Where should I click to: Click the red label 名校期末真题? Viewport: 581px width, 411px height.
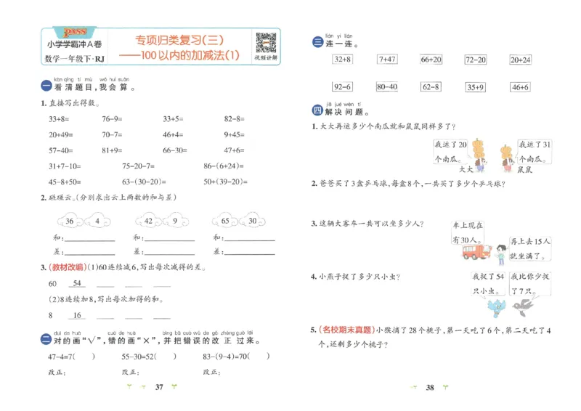346,330
